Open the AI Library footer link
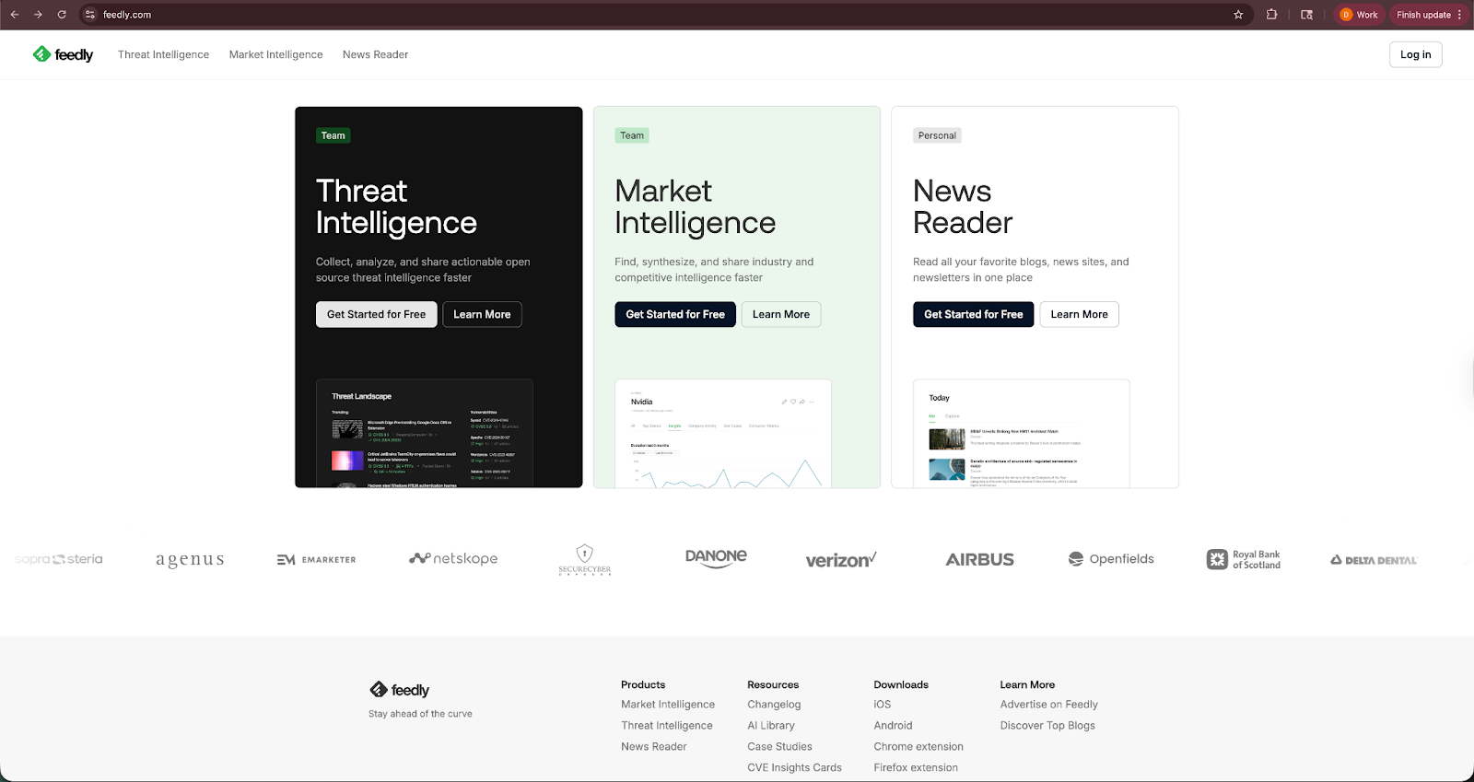The image size is (1474, 782). click(771, 726)
